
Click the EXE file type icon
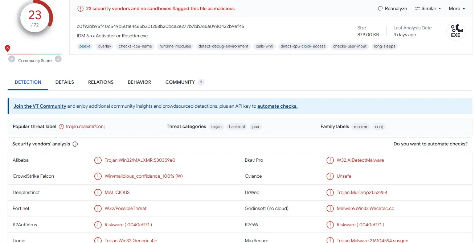455,31
